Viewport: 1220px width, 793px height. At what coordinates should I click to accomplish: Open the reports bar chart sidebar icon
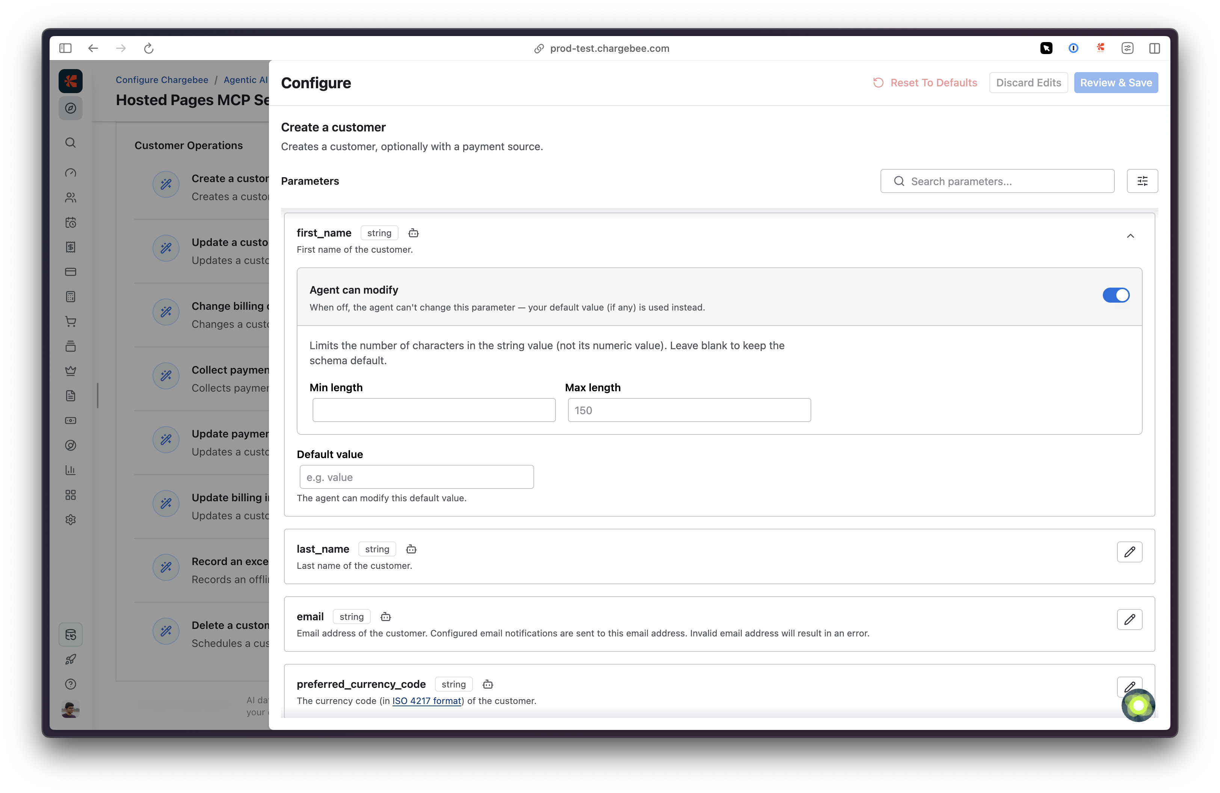(x=71, y=470)
